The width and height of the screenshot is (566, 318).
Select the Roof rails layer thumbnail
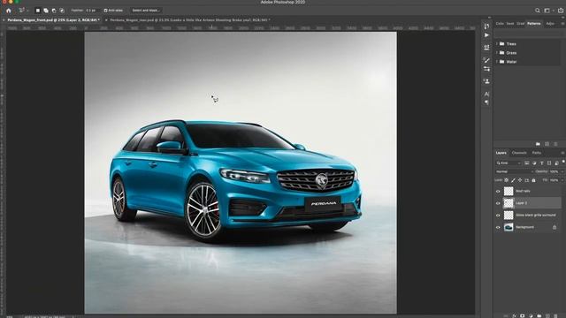[509, 191]
